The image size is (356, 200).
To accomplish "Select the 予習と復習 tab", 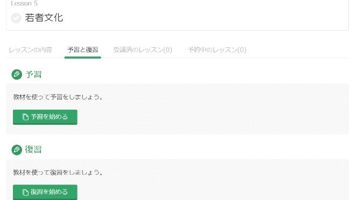I will (x=82, y=49).
